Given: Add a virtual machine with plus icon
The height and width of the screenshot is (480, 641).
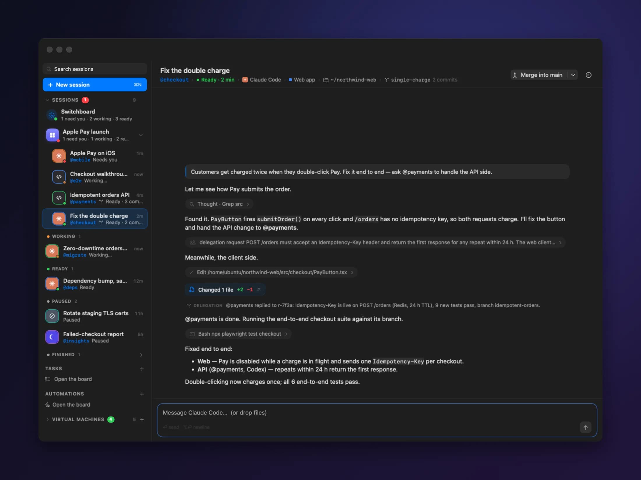Looking at the screenshot, I should click(142, 420).
